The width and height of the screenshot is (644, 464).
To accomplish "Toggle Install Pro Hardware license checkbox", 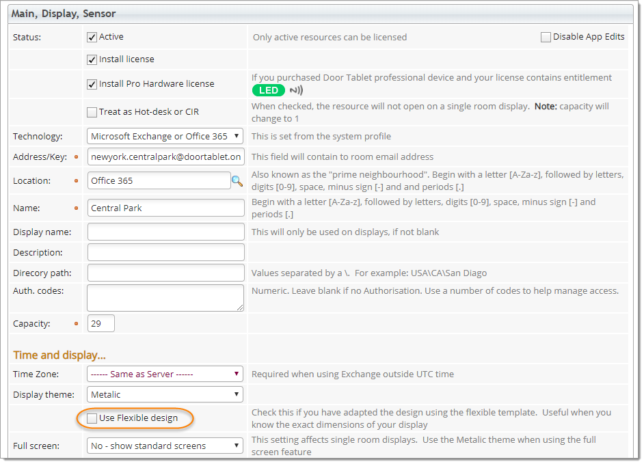I will pos(92,84).
